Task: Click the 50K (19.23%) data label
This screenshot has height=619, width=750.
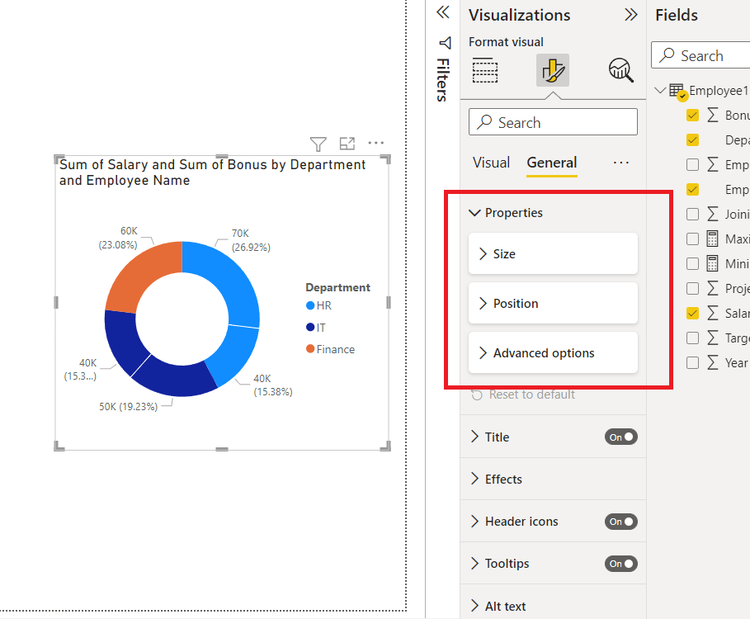Action: [x=128, y=407]
